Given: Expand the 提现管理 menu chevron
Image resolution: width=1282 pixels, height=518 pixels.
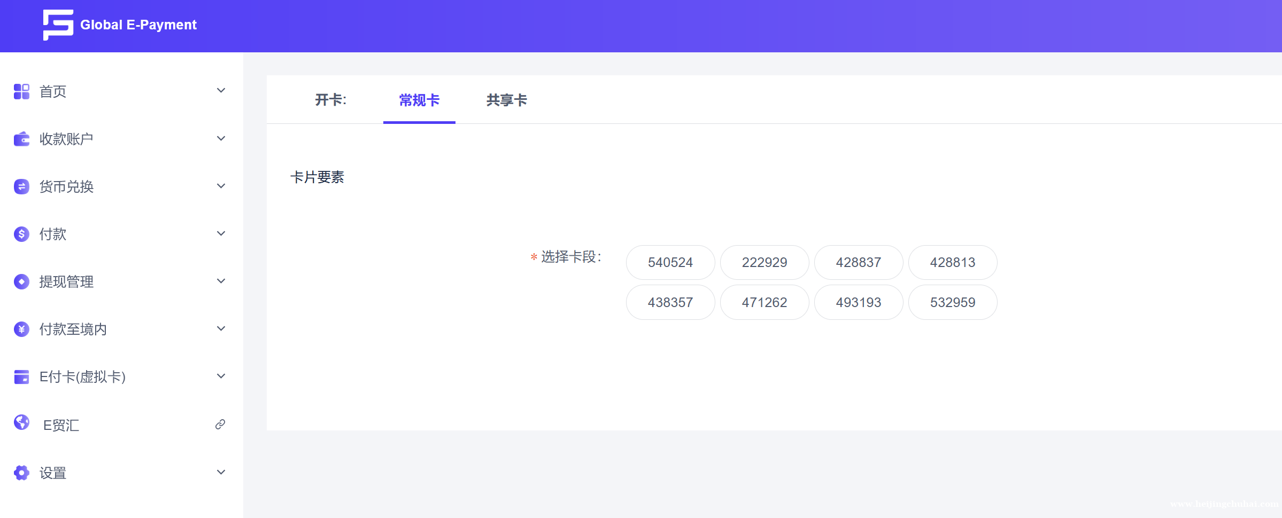Looking at the screenshot, I should click(221, 281).
